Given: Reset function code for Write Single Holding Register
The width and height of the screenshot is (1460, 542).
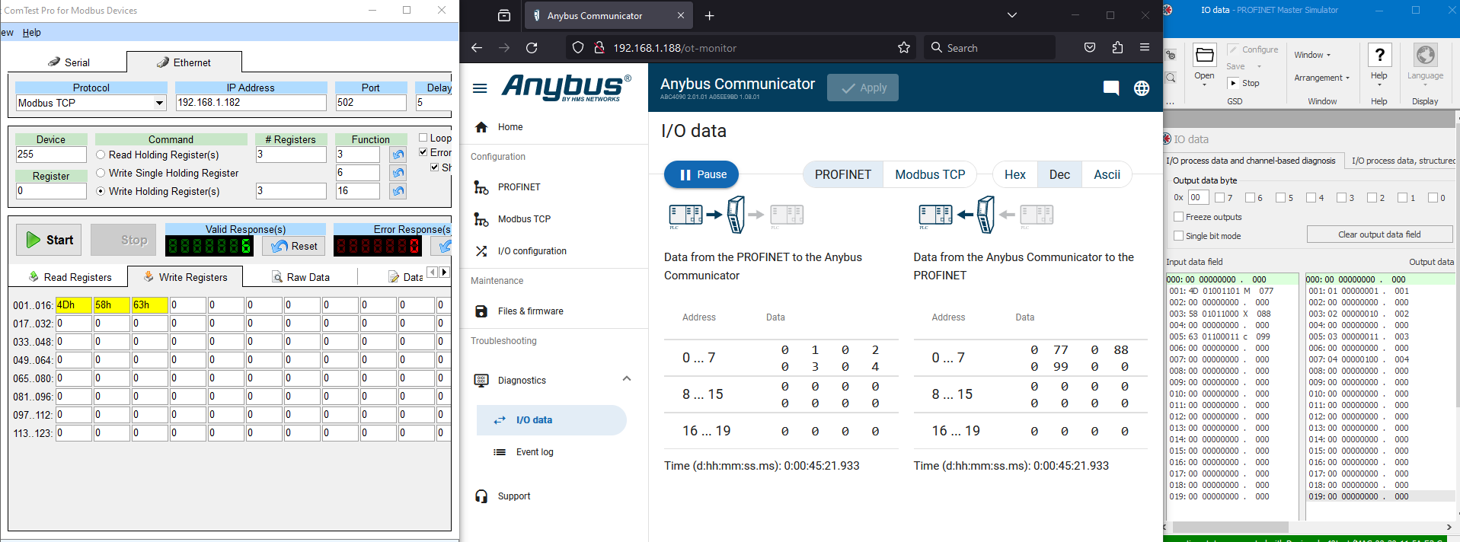Looking at the screenshot, I should click(x=398, y=173).
